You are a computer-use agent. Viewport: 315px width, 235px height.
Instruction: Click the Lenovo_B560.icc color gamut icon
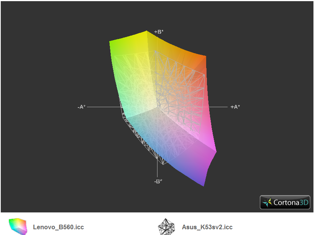point(18,226)
